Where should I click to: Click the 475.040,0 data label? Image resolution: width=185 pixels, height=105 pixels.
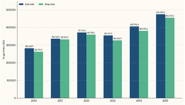point(160,12)
